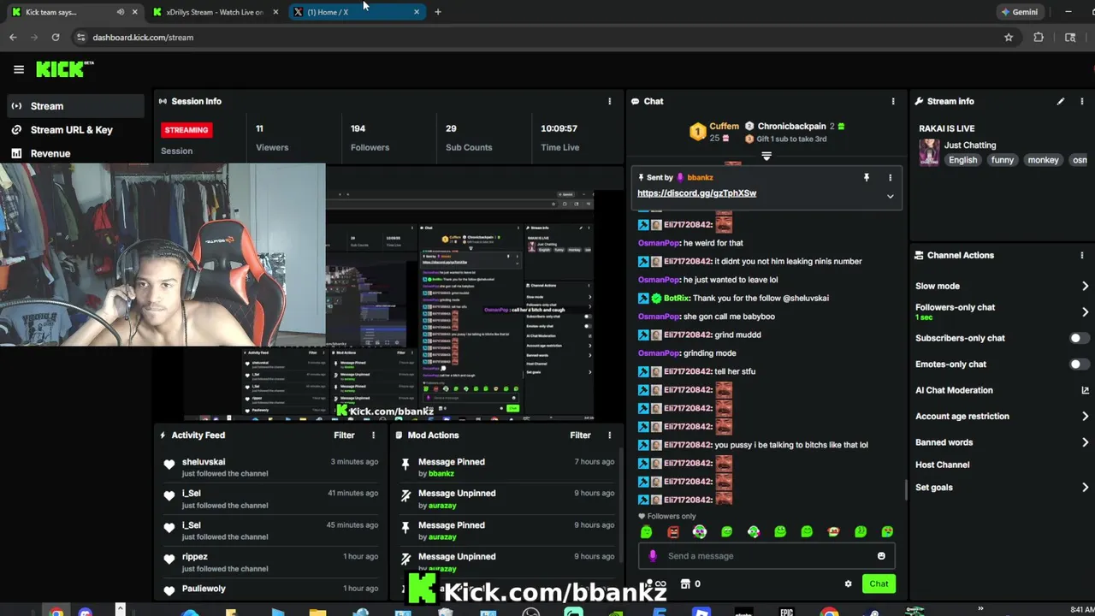Open Chrome extensions puzzle icon

1039,37
